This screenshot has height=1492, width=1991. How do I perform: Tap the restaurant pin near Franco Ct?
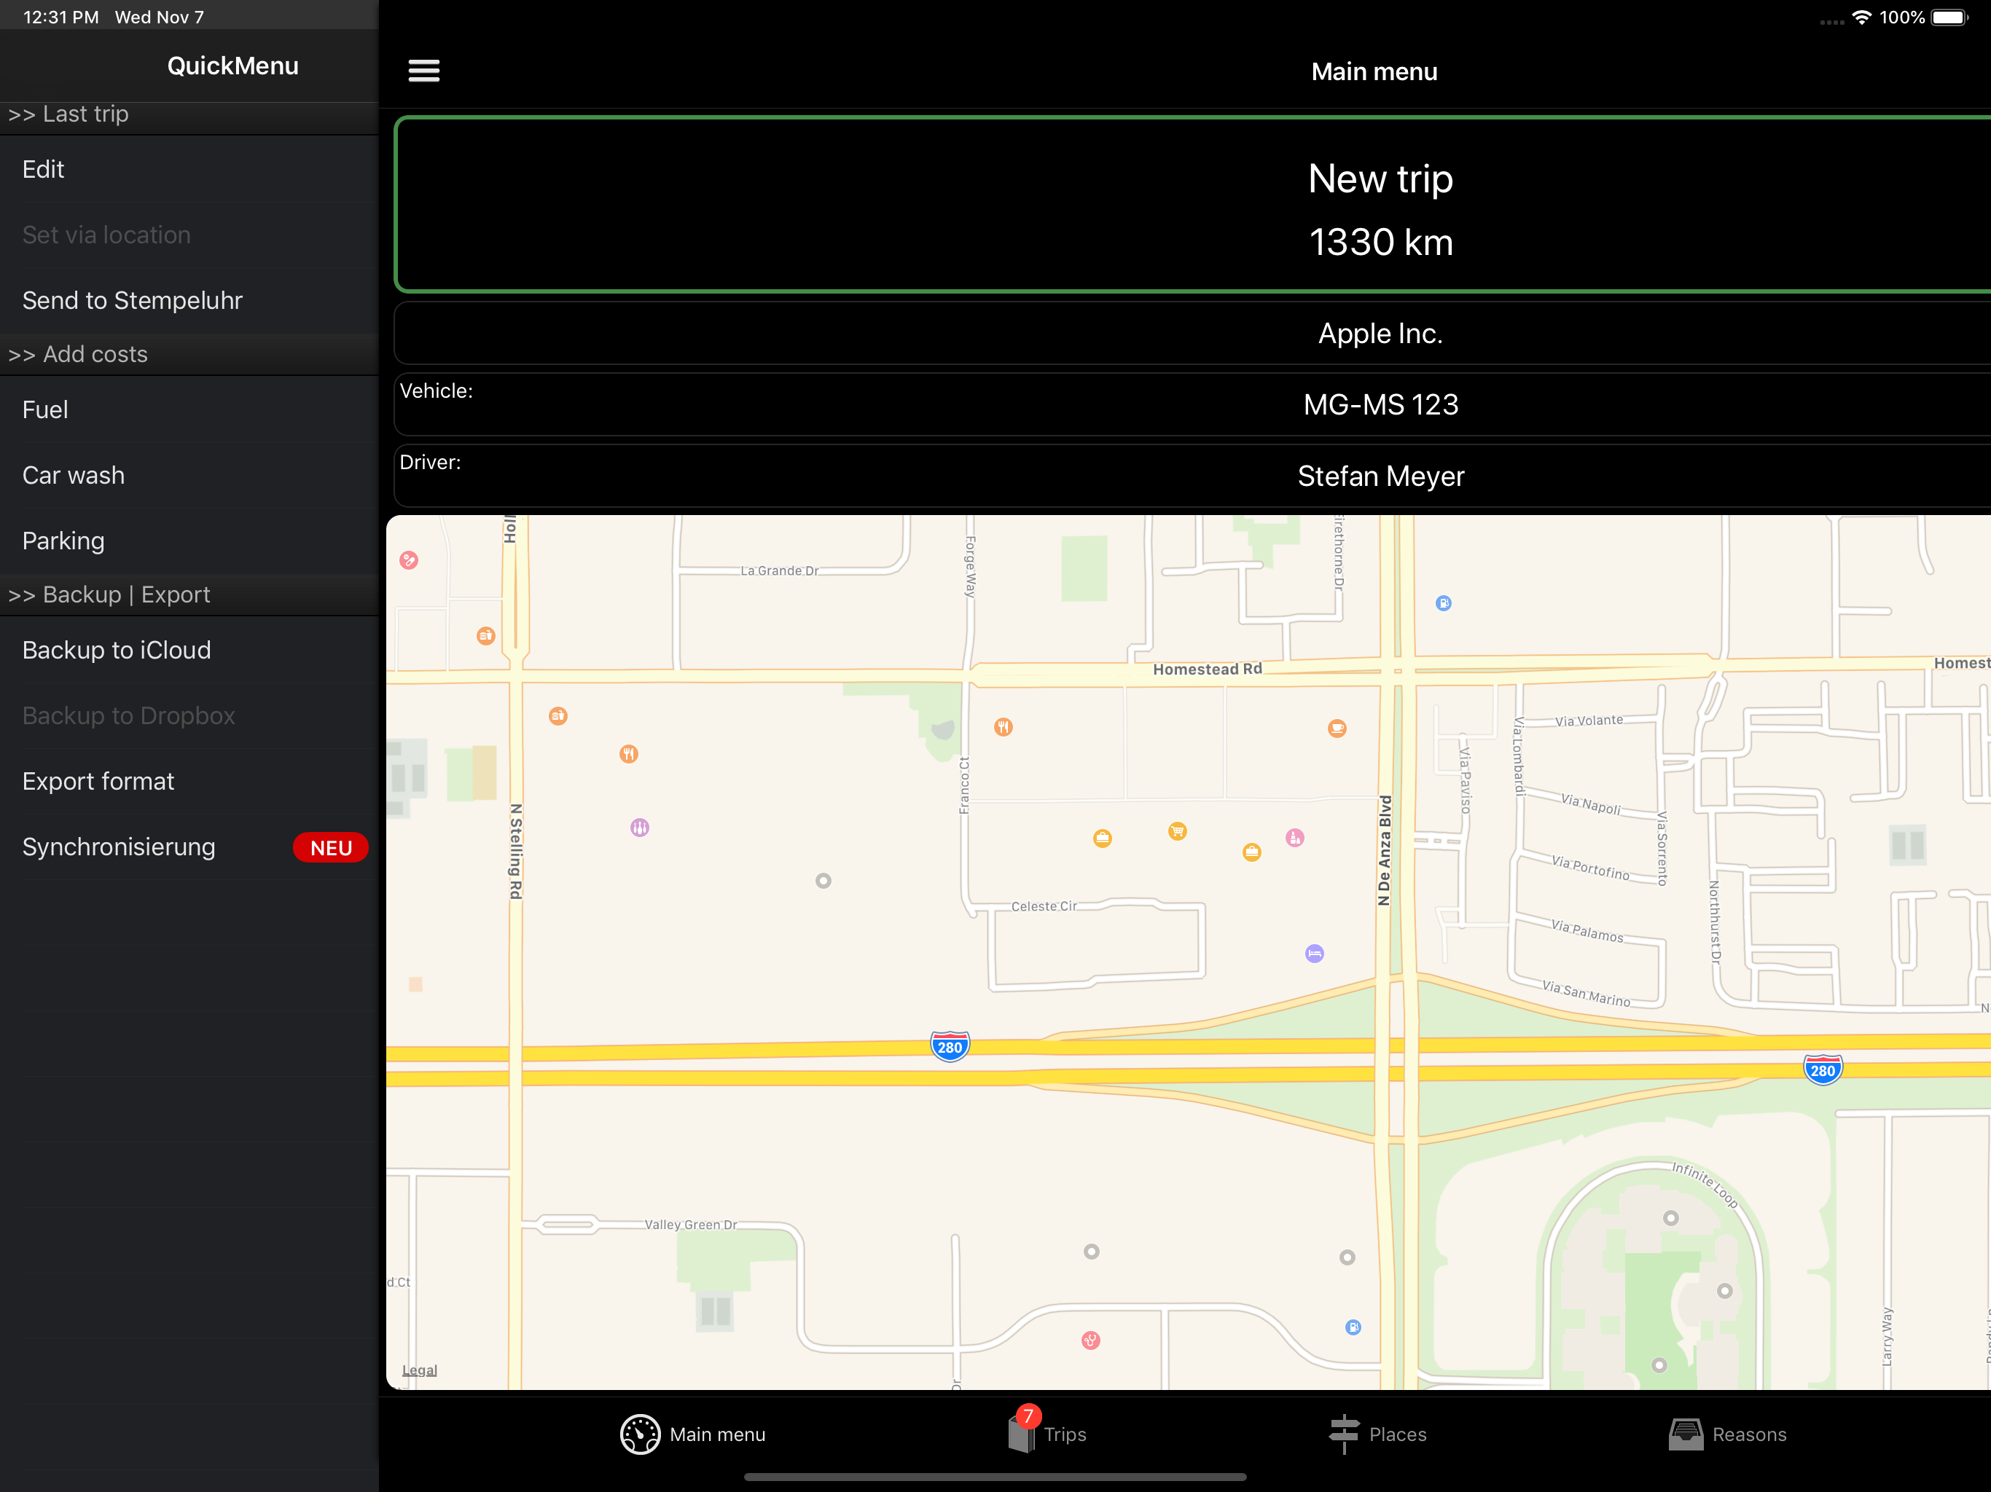coord(1004,727)
